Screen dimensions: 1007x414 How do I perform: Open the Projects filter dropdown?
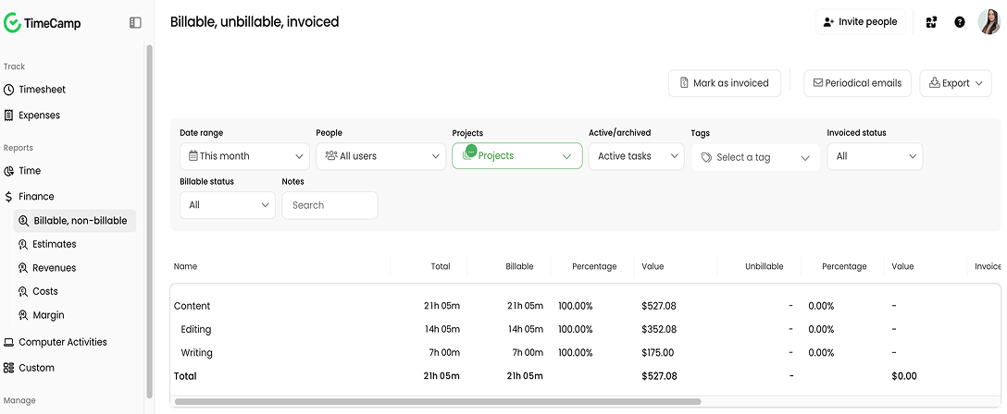click(x=517, y=156)
